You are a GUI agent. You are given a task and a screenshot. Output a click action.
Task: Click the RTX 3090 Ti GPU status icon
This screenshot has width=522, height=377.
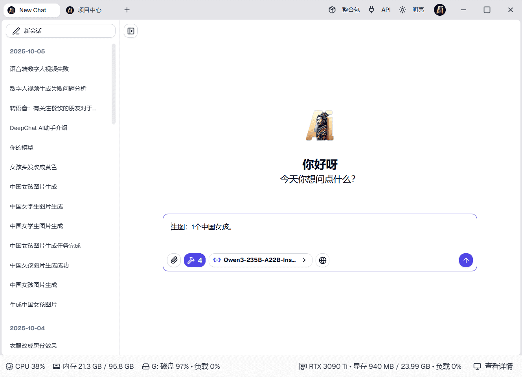point(303,366)
